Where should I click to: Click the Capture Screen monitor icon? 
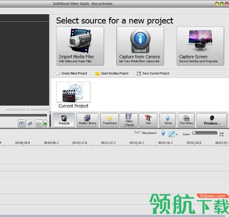(200, 40)
